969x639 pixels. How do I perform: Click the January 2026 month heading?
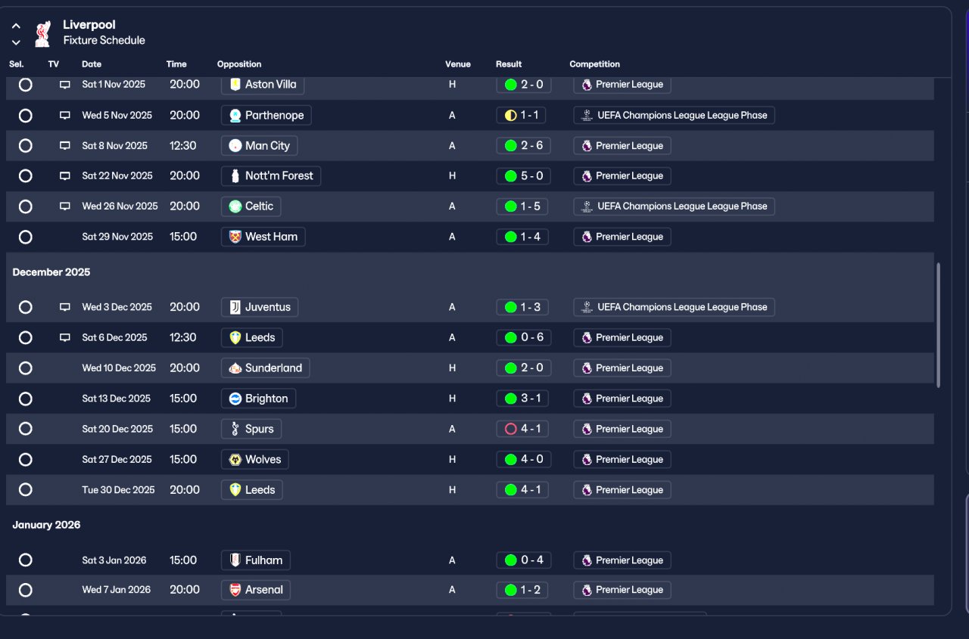46,525
